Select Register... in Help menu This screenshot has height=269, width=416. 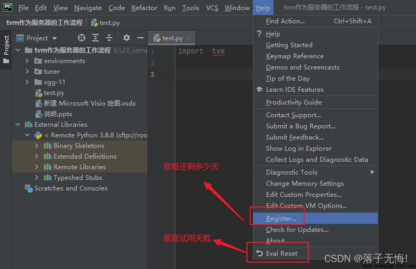pos(315,218)
